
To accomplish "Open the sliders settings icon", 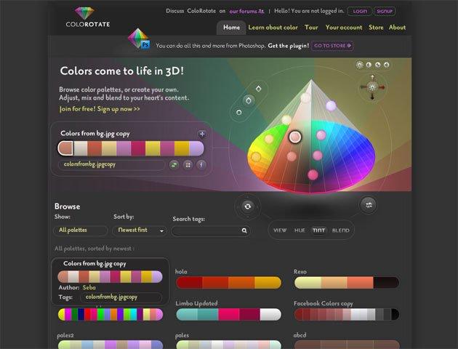I will [369, 205].
